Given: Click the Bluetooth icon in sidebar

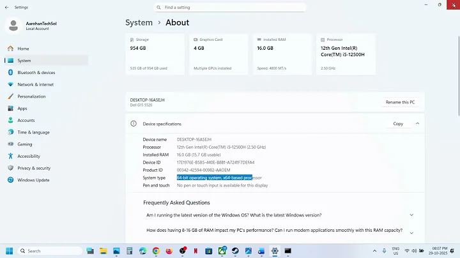Looking at the screenshot, I should click(x=11, y=72).
